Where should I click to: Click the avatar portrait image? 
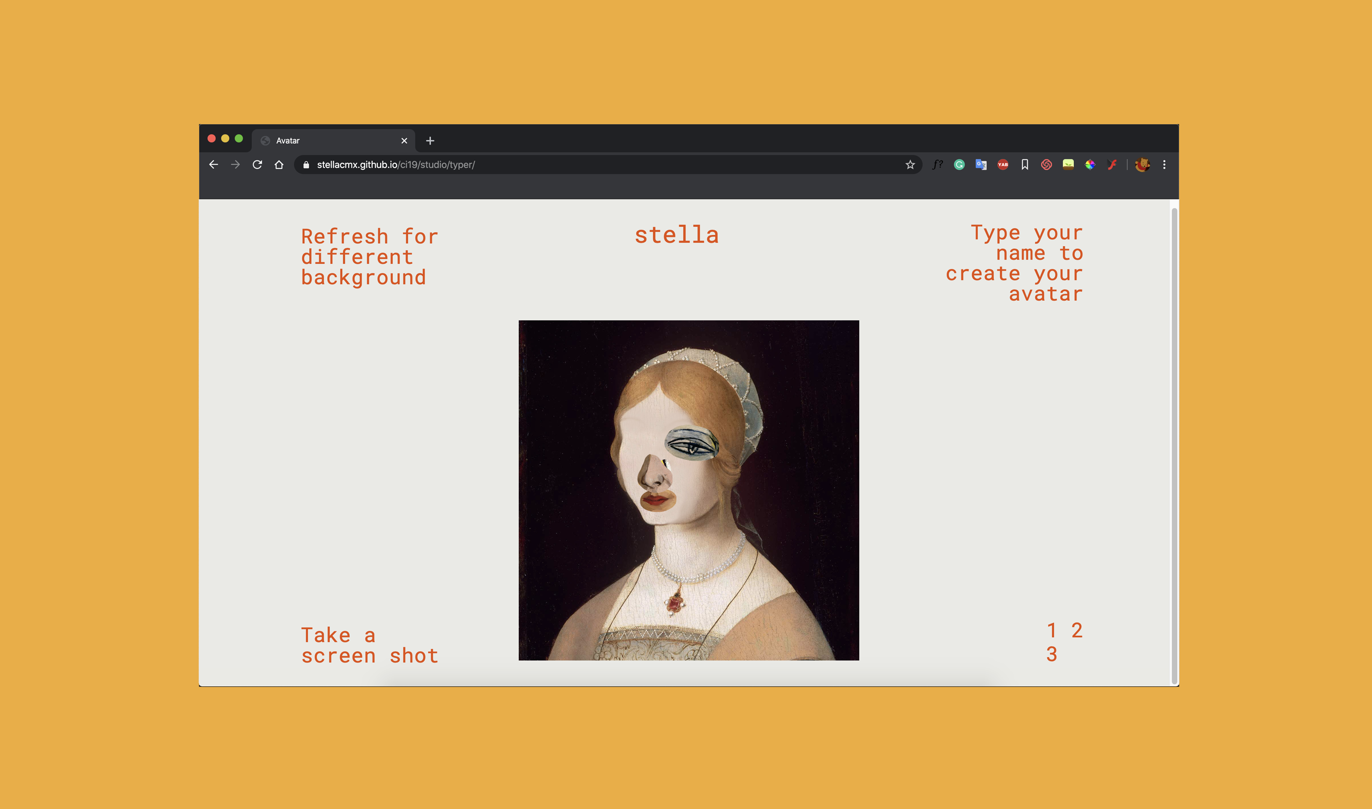689,490
